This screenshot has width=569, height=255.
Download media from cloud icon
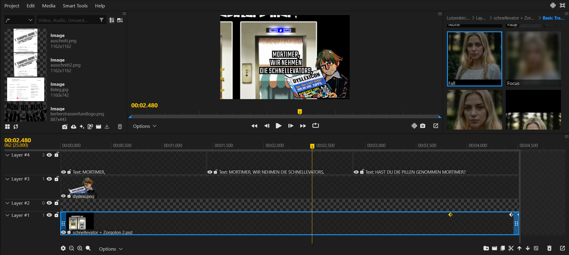coord(73,127)
